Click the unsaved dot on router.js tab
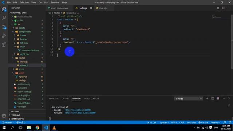233x131 pixels. click(91, 8)
